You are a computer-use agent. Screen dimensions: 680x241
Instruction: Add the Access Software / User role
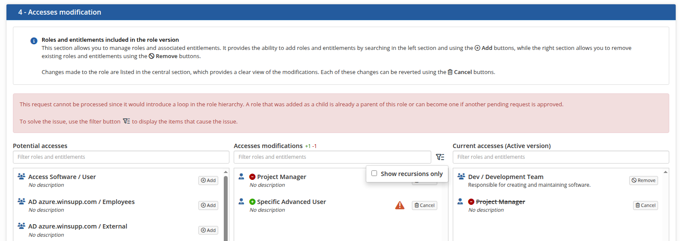click(208, 180)
